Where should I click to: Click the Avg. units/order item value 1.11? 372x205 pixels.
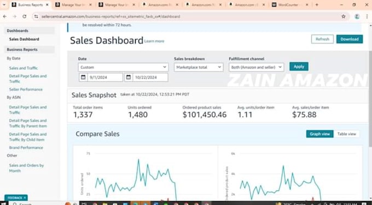(x=245, y=114)
